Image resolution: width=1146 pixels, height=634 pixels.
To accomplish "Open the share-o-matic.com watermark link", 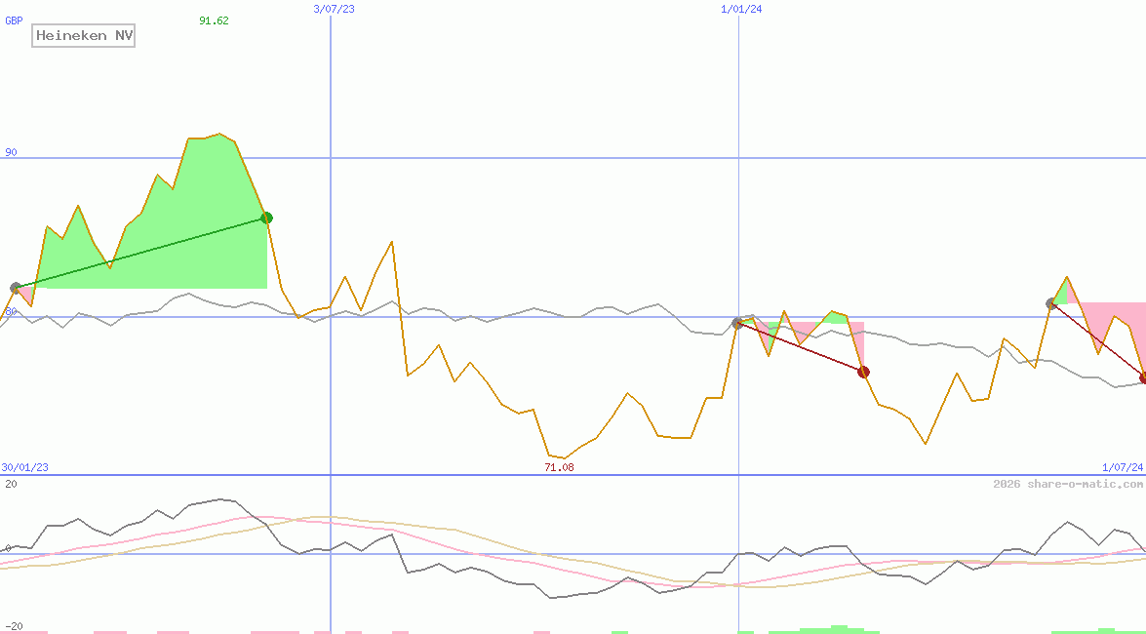I will [x=1068, y=484].
